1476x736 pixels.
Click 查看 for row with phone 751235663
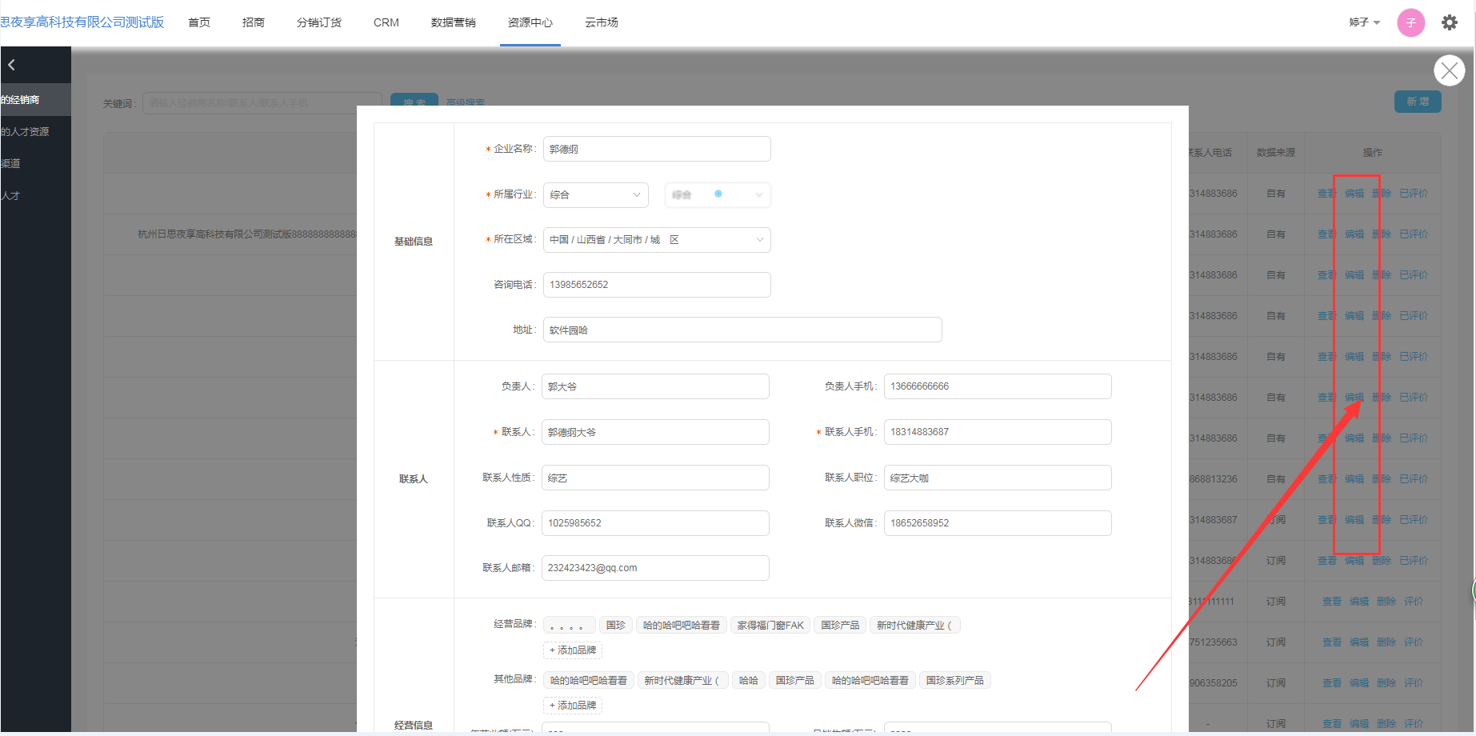coord(1331,642)
